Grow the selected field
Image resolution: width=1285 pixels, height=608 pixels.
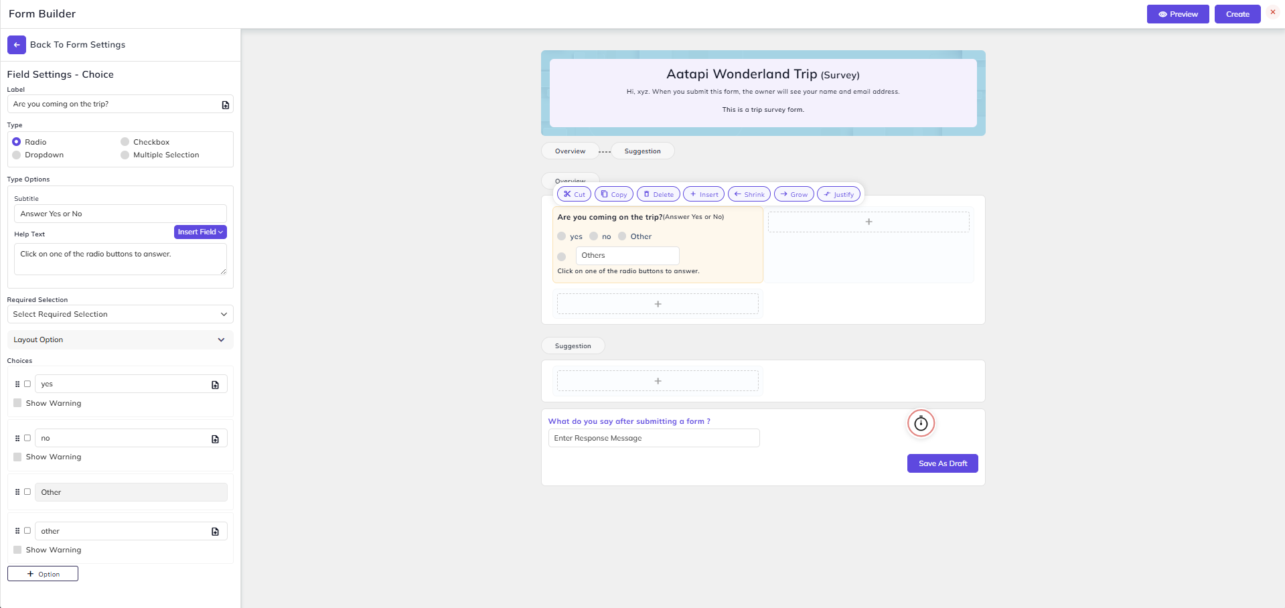point(794,194)
